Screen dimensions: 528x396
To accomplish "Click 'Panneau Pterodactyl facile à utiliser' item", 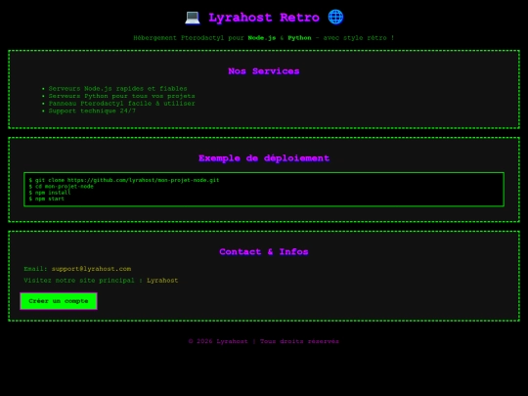I will point(121,104).
